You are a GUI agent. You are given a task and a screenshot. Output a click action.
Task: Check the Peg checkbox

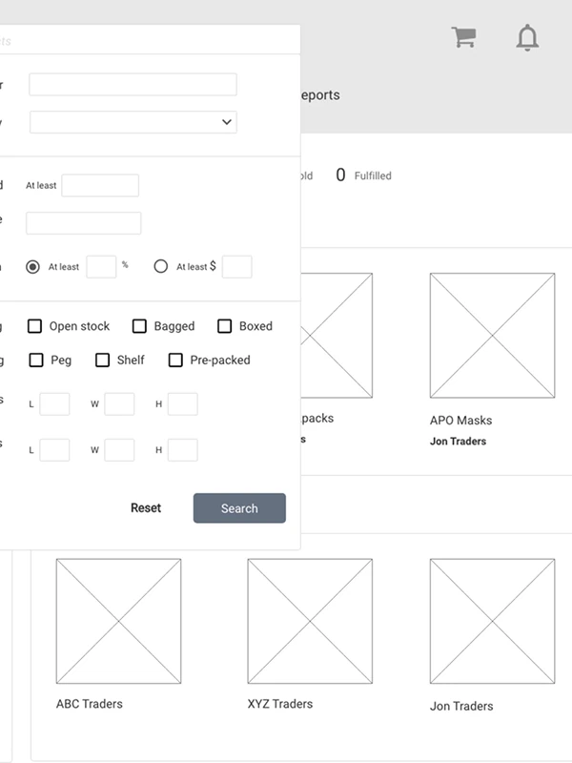36,361
